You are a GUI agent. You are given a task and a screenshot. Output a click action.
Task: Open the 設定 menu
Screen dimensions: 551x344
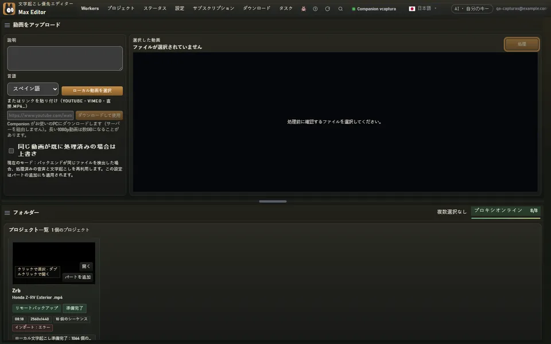180,9
